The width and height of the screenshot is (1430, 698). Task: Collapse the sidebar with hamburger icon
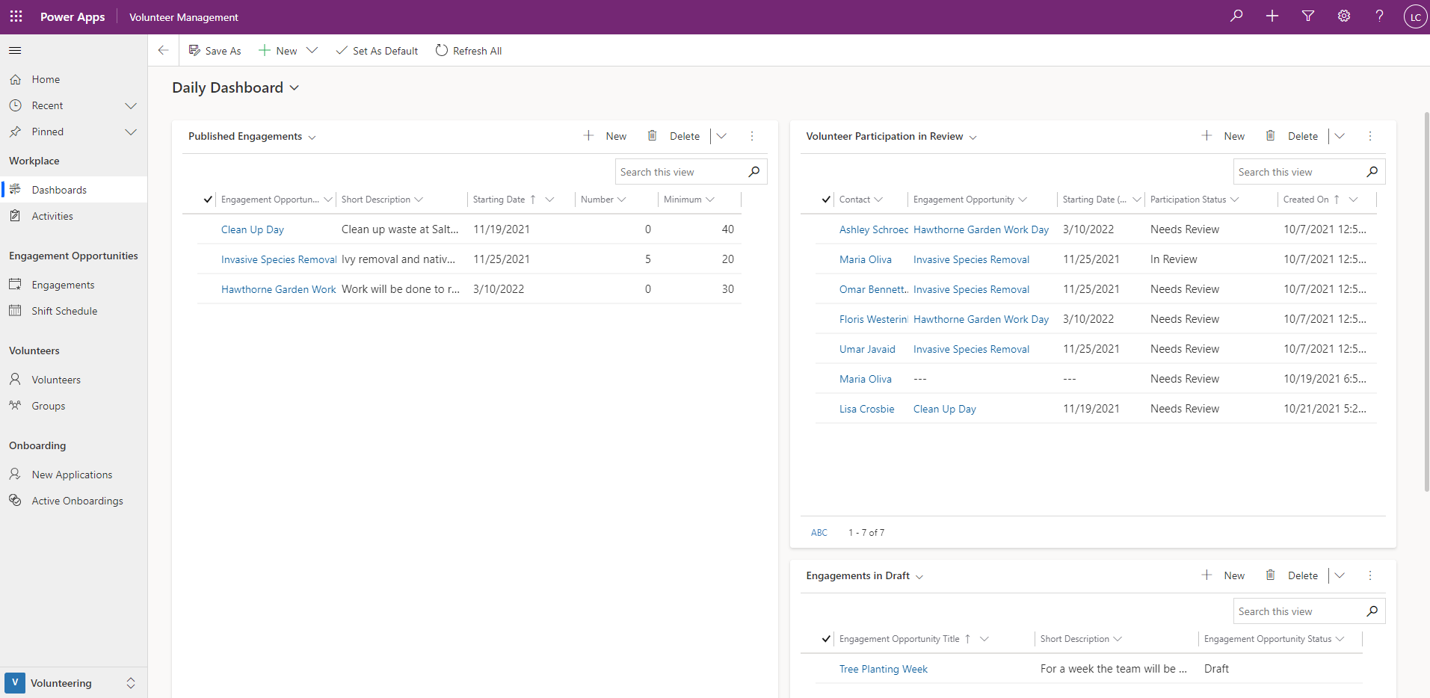15,51
